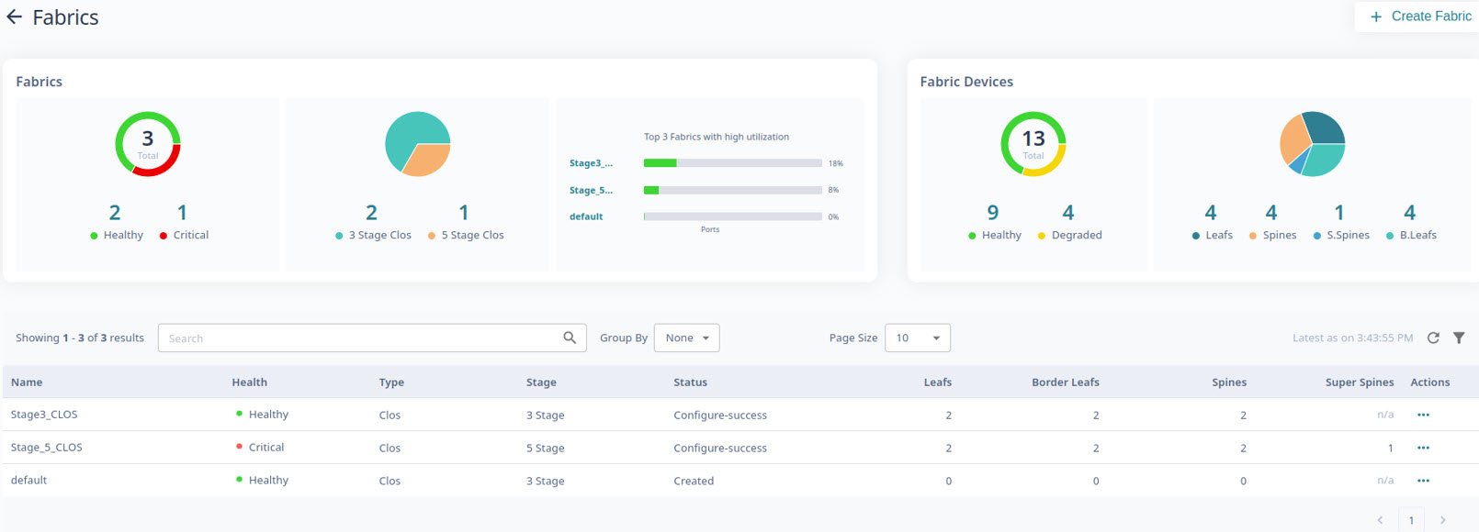
Task: Click the Stage3 utilization progress bar
Action: (x=732, y=163)
